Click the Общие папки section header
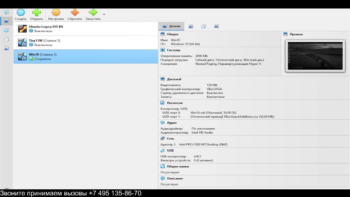 tap(178, 166)
